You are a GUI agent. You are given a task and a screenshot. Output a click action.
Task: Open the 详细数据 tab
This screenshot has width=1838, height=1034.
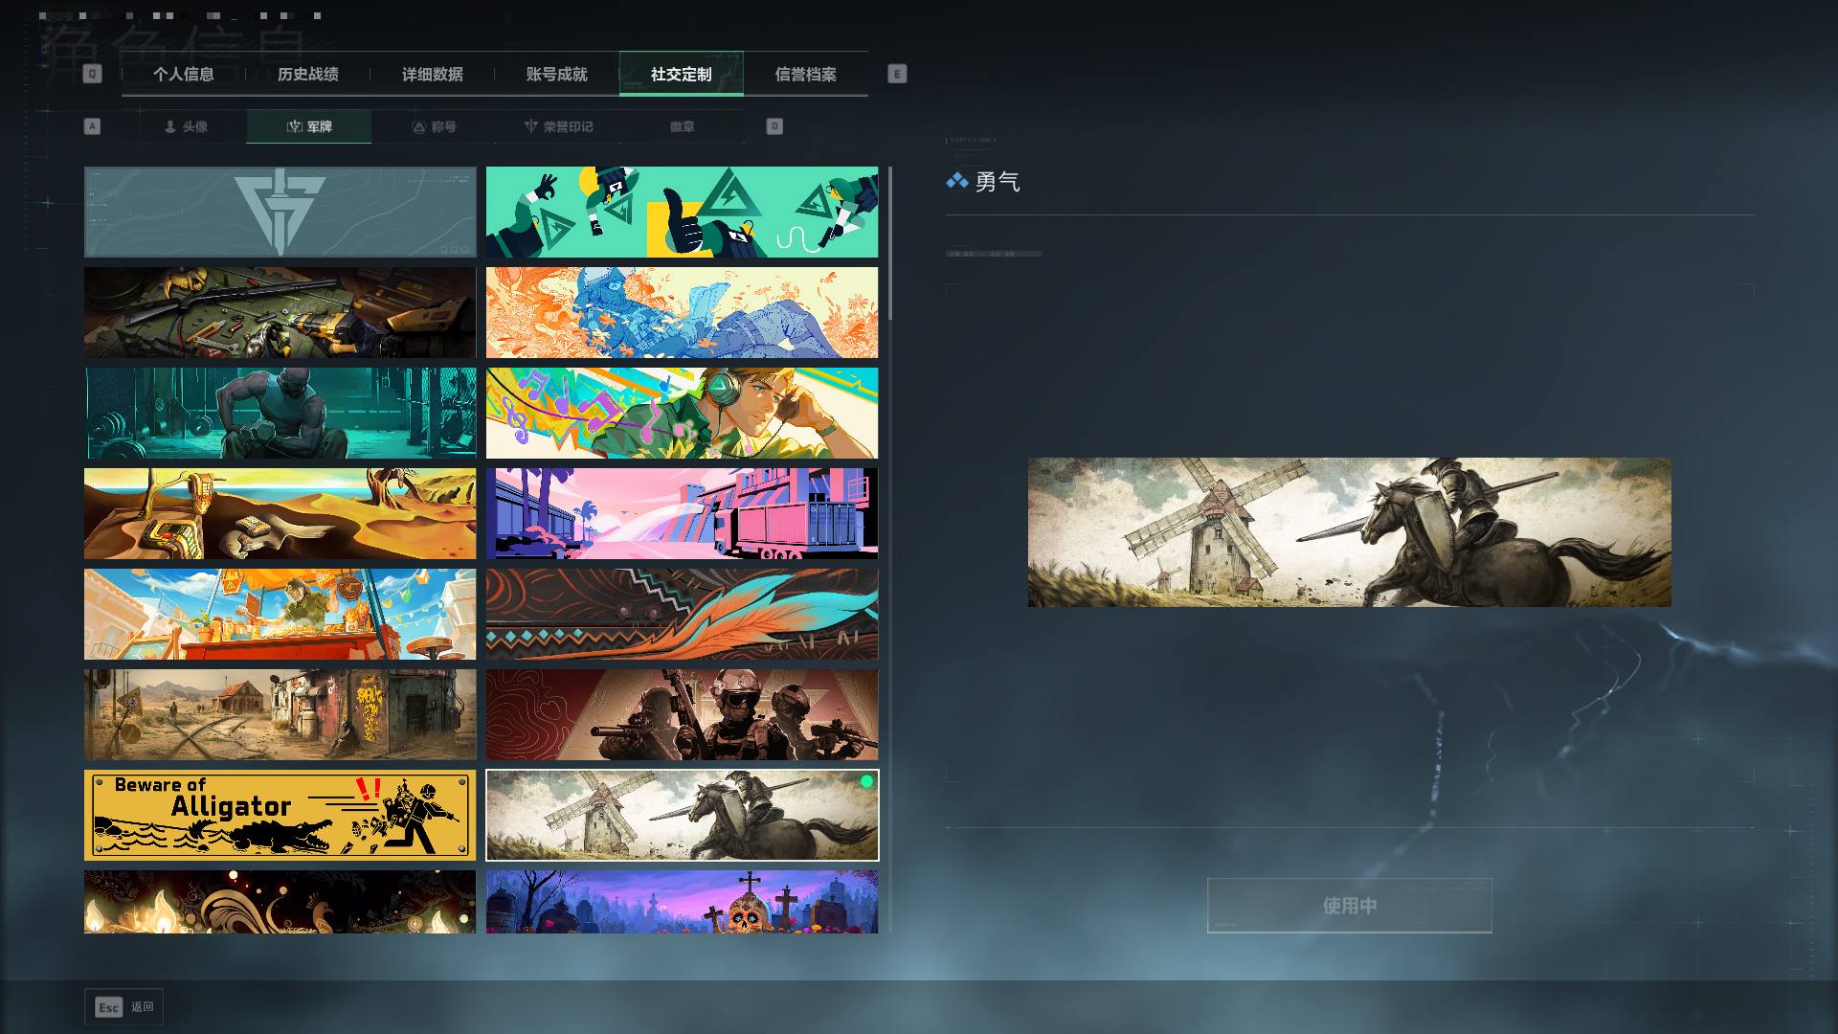coord(433,74)
